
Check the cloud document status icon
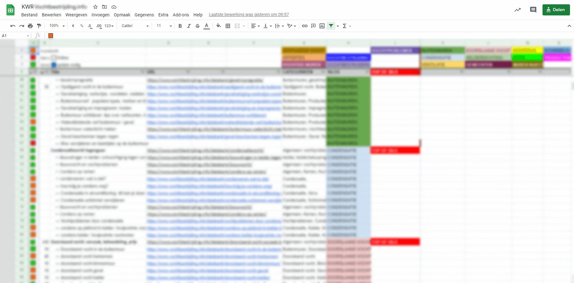point(114,7)
